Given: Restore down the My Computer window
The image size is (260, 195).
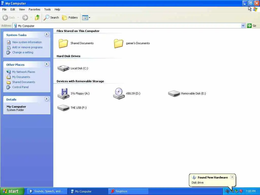Looking at the screenshot, I should tap(251, 3).
